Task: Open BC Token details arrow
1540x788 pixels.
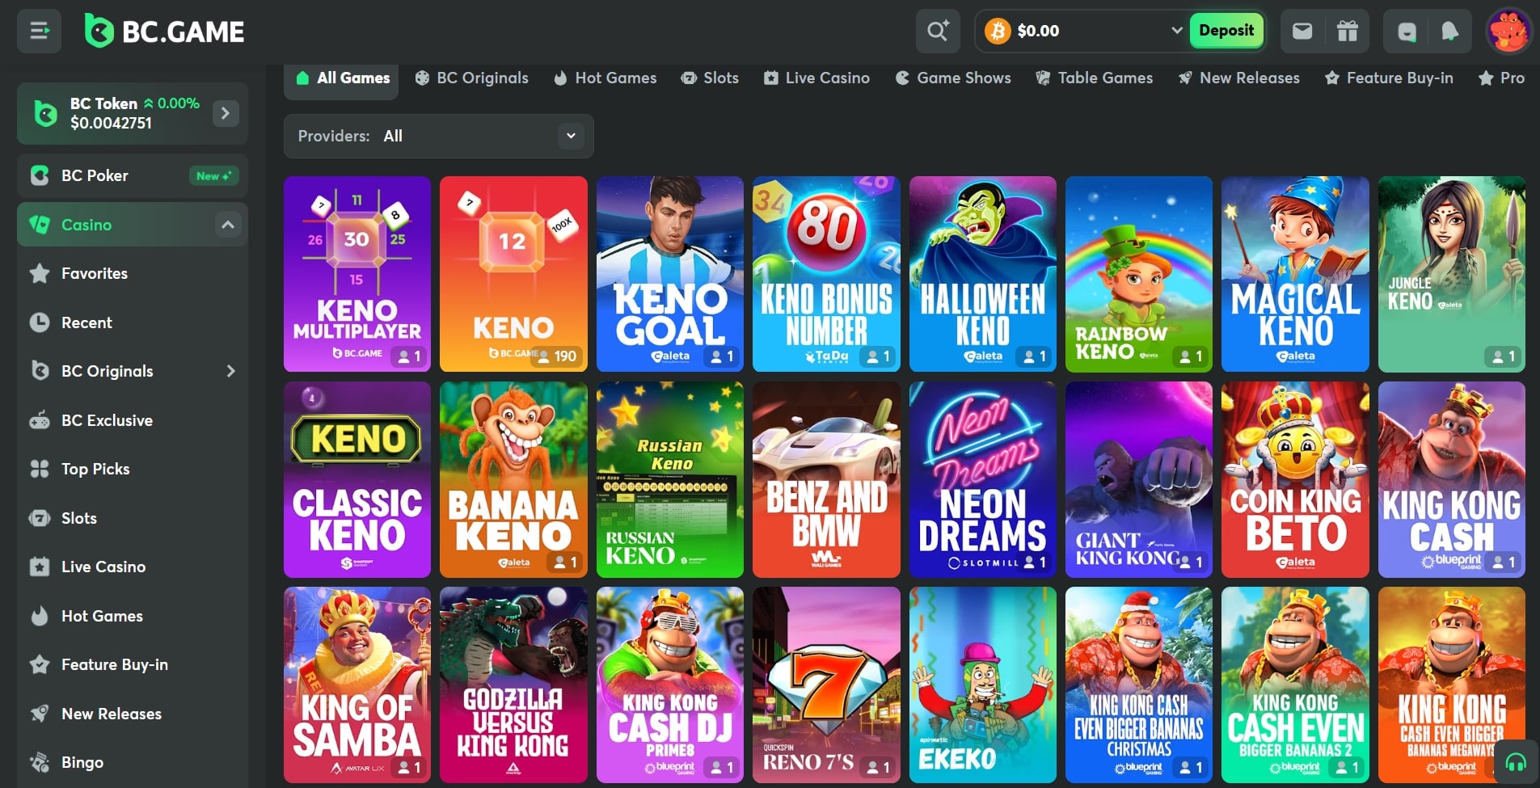Action: coord(226,113)
